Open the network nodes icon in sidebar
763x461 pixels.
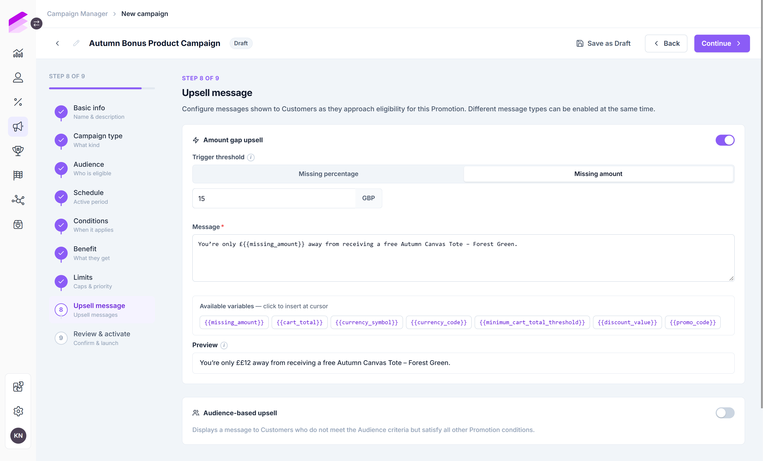(18, 200)
